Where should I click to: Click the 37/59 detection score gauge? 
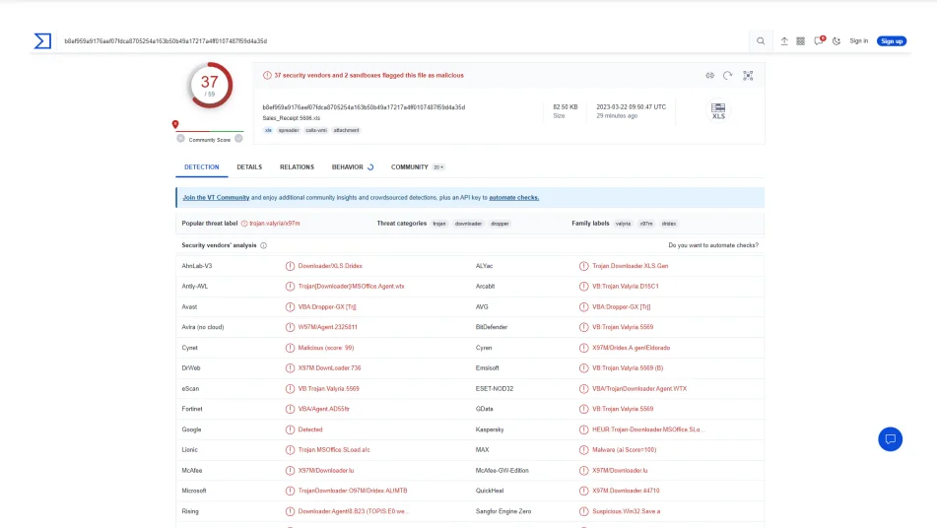(x=210, y=85)
